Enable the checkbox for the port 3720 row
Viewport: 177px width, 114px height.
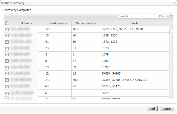click(x=7, y=93)
